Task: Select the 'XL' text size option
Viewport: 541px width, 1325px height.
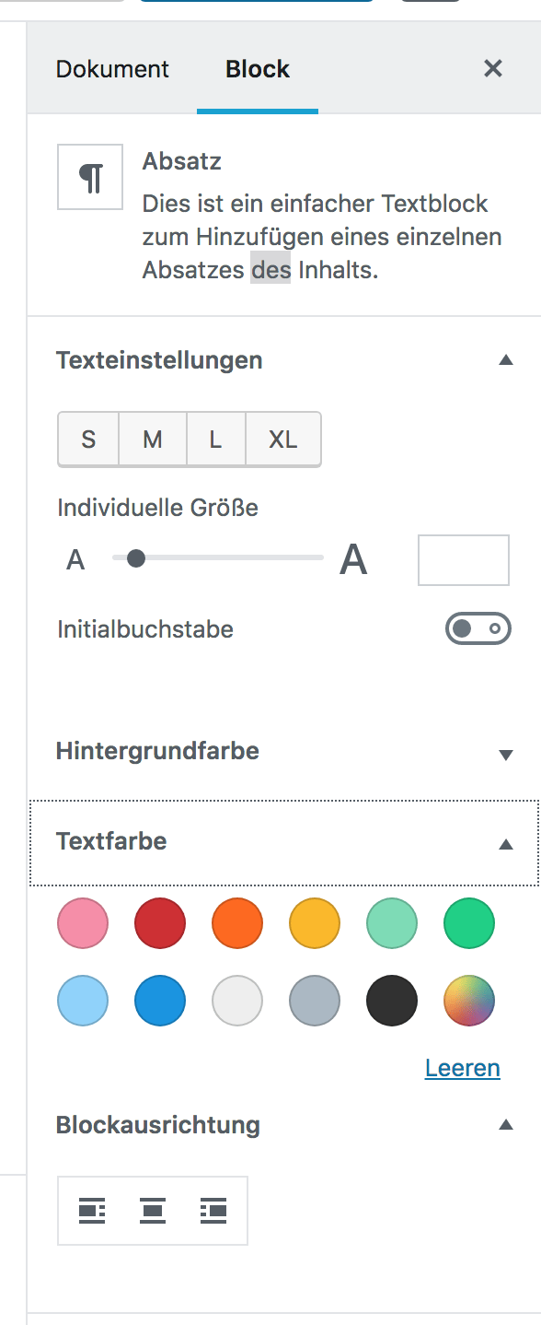Action: 282,439
